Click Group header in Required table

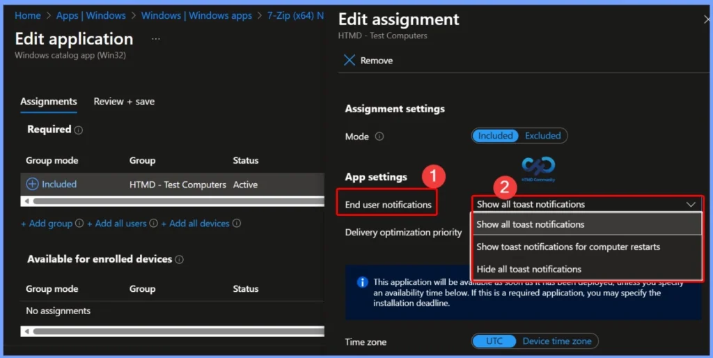pyautogui.click(x=142, y=161)
